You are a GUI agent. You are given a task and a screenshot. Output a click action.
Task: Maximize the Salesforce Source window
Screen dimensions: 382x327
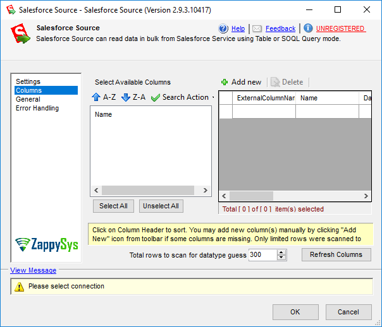(x=338, y=9)
